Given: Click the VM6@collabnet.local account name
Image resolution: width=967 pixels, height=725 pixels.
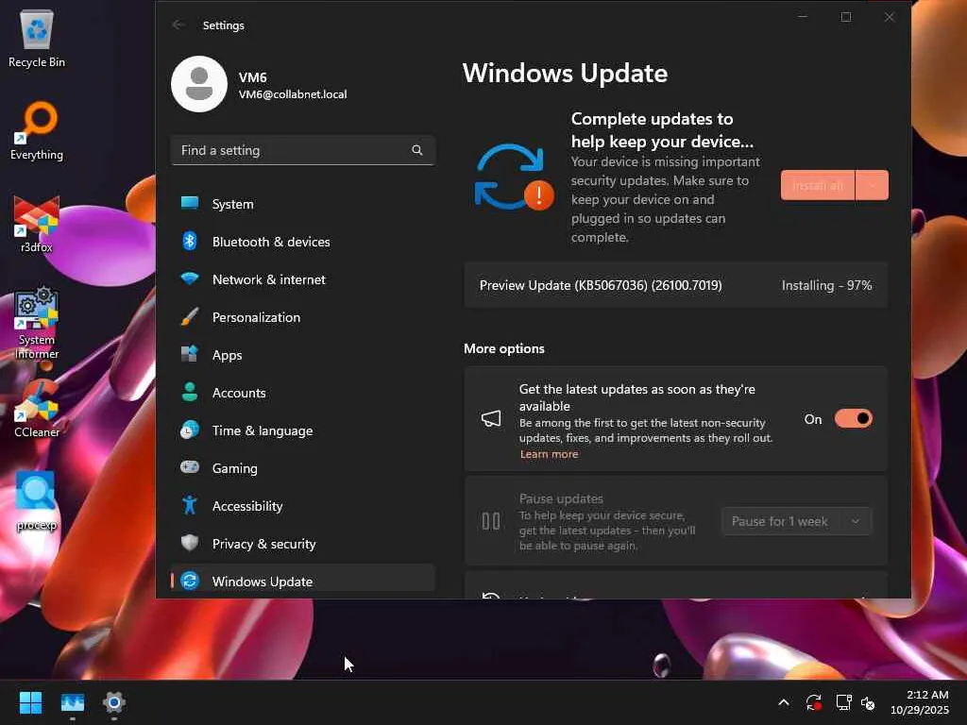Looking at the screenshot, I should coord(293,94).
